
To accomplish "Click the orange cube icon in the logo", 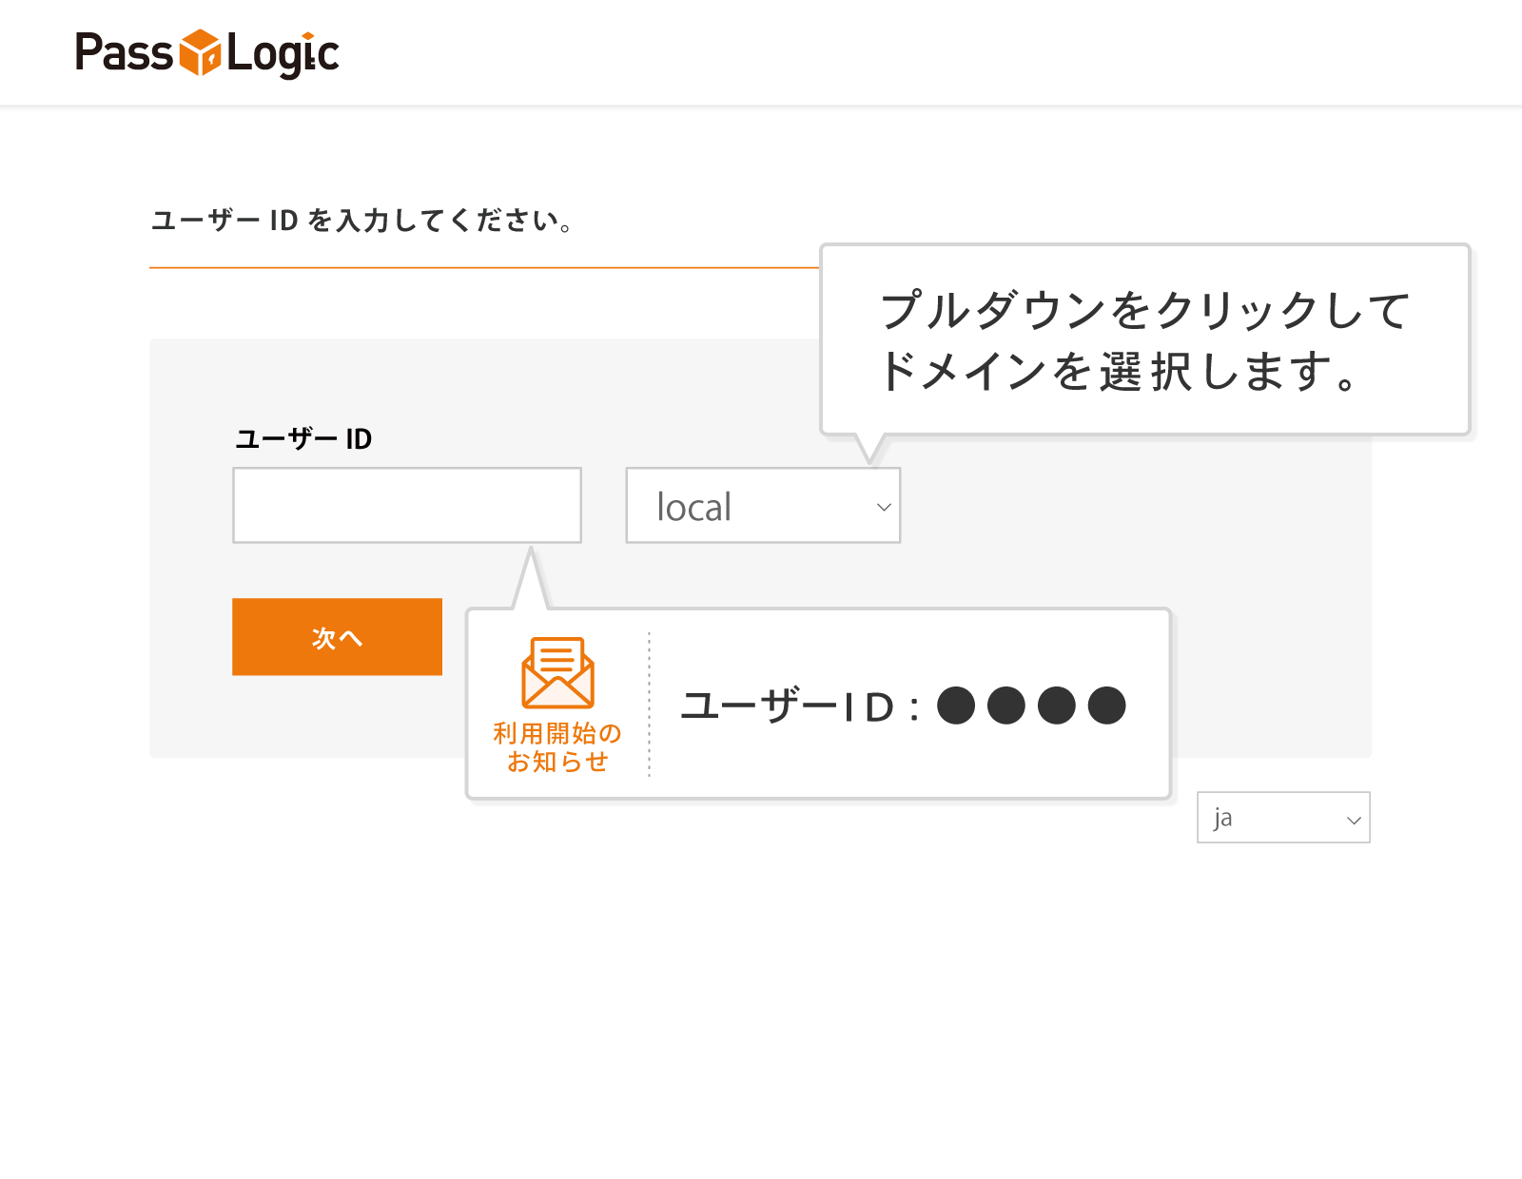I will coord(200,52).
